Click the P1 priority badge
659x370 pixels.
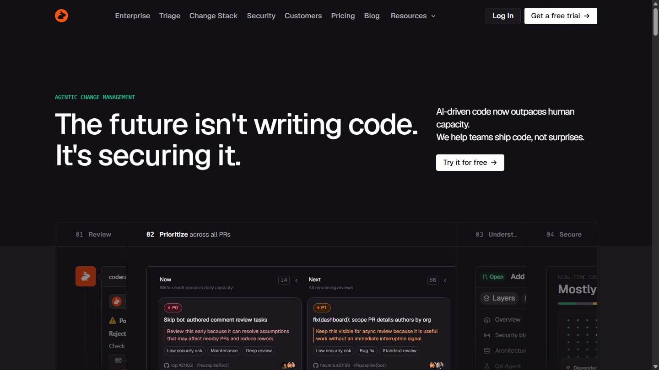click(322, 308)
